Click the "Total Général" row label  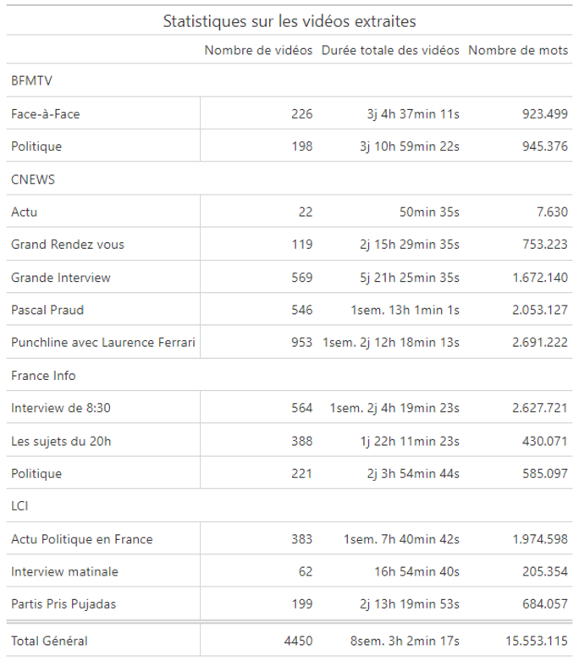tap(49, 642)
